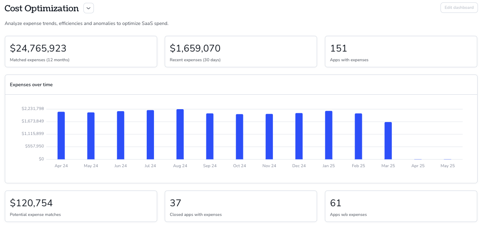Click the Aug 24 bar in chart
This screenshot has width=482, height=226.
180,135
